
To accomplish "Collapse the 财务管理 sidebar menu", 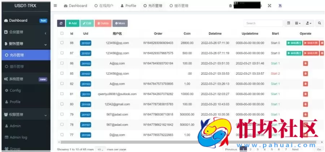I will [x=26, y=44].
